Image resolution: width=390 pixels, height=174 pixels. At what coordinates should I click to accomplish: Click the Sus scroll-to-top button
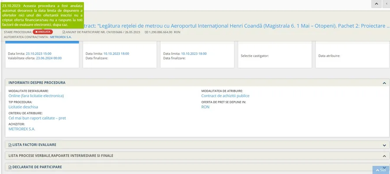point(380,170)
